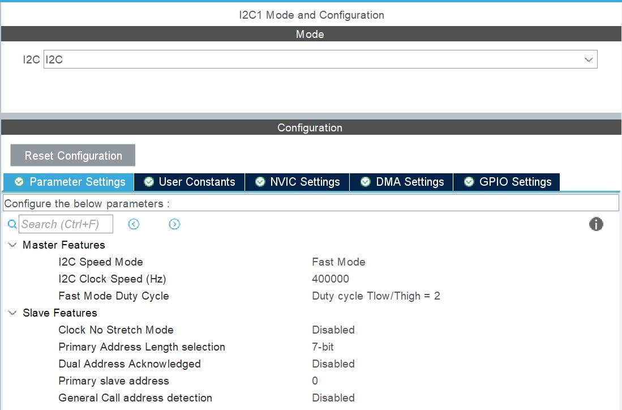The width and height of the screenshot is (622, 410).
Task: Go to the DMA Settings tab
Action: pyautogui.click(x=402, y=182)
